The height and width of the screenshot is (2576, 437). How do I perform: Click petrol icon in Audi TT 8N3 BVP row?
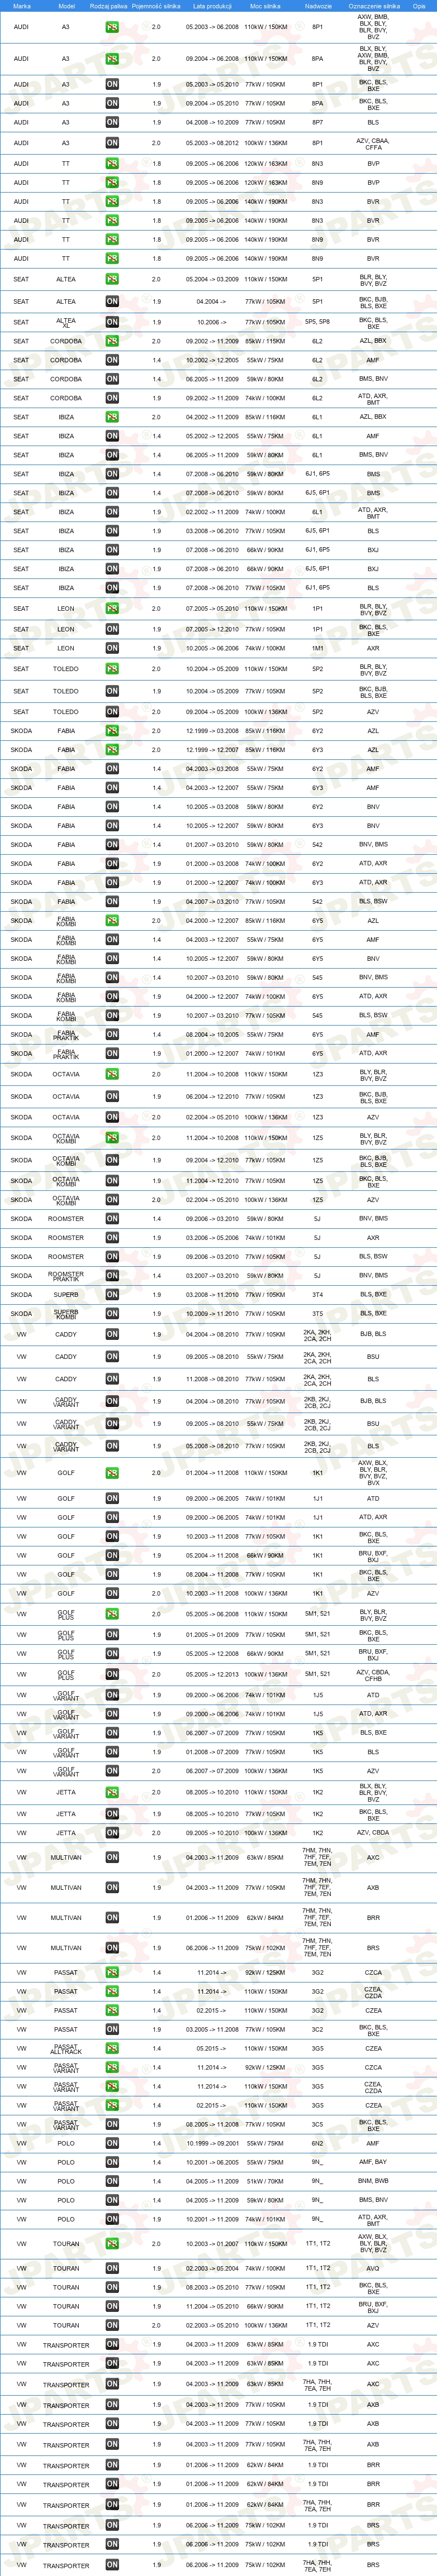pos(112,164)
